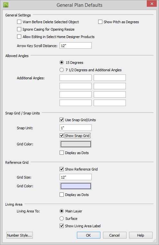Enable Allow Editing in Select Home Designer Products

click(19, 37)
